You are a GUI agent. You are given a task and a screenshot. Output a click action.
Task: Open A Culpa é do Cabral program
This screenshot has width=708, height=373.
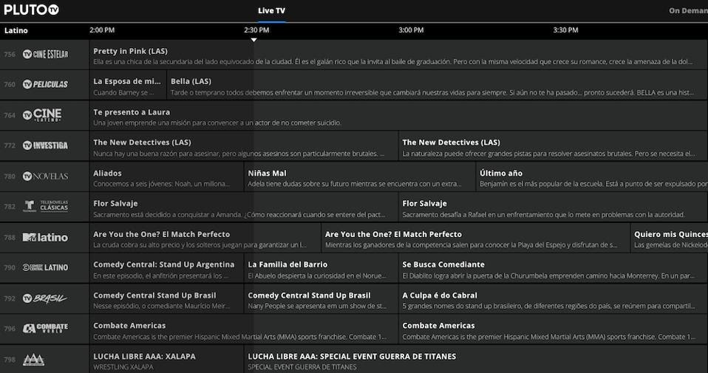pos(553,298)
